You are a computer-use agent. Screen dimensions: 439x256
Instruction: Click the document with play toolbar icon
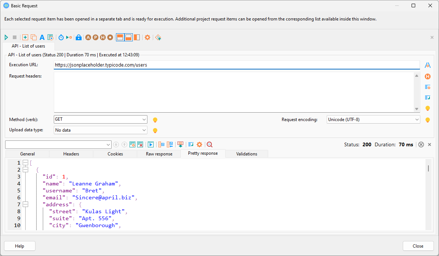50,37
